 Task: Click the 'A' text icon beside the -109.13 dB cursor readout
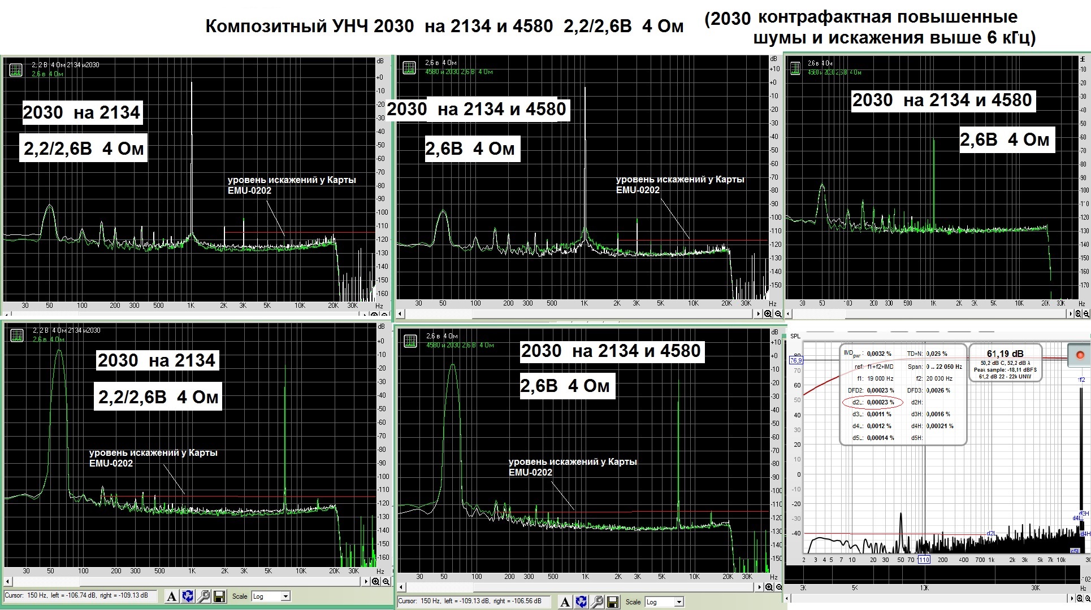pyautogui.click(x=565, y=602)
